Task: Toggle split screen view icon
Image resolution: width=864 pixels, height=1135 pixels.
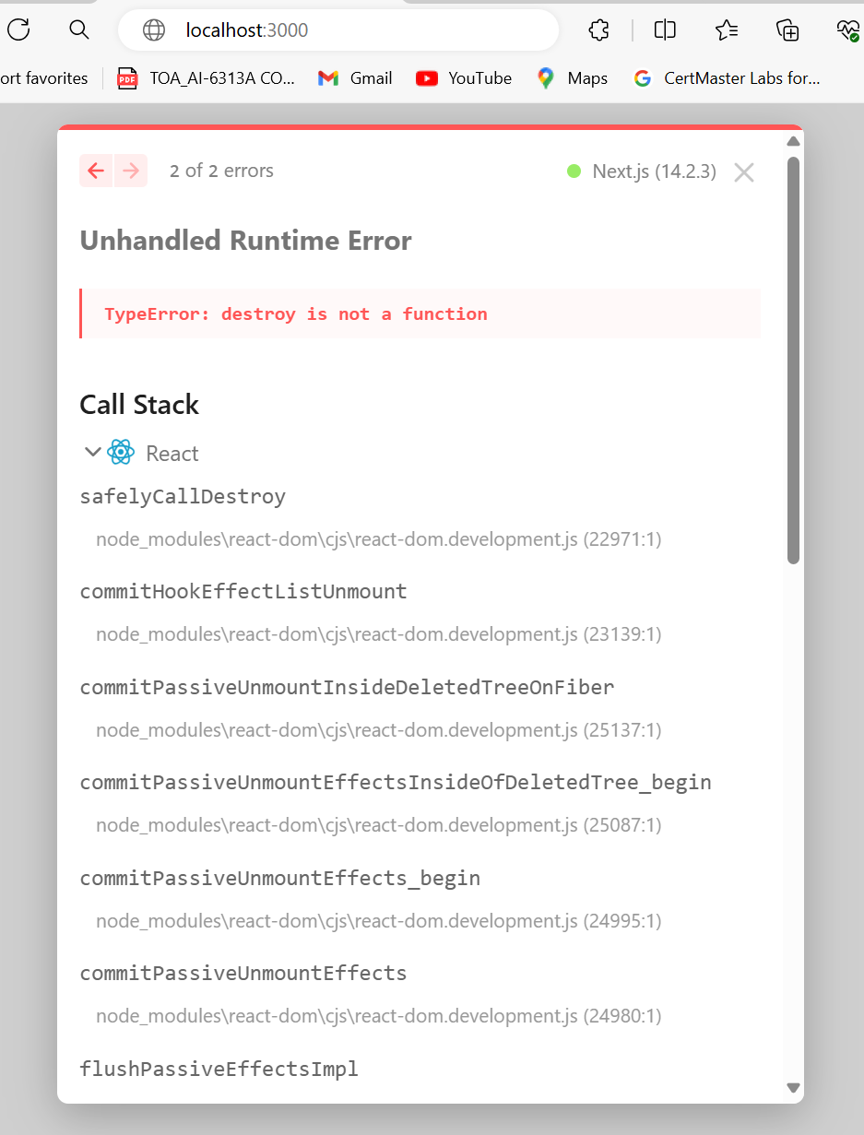Action: [x=665, y=30]
